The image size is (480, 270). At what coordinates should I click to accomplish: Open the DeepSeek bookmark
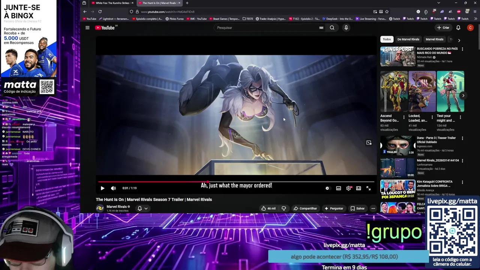(337, 19)
